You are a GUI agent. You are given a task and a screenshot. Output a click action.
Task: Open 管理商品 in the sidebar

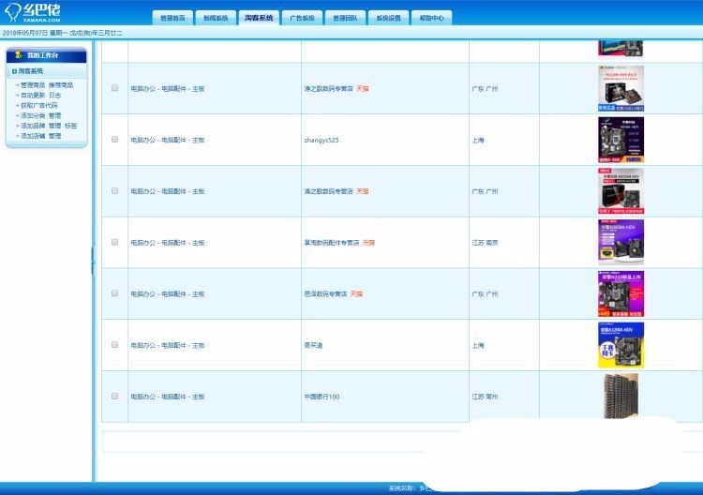(x=33, y=85)
